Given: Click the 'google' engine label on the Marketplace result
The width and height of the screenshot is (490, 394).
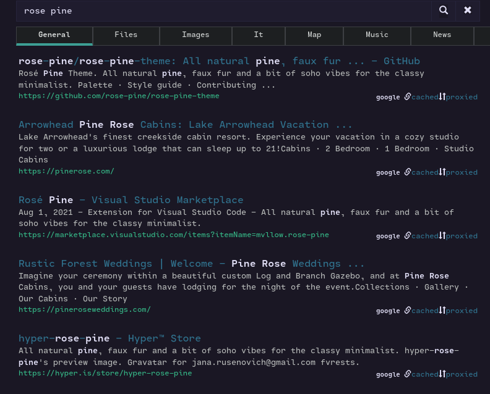Looking at the screenshot, I should (388, 236).
